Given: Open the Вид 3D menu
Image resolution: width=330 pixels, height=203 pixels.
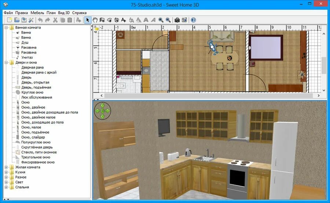Looking at the screenshot, I should (x=64, y=13).
